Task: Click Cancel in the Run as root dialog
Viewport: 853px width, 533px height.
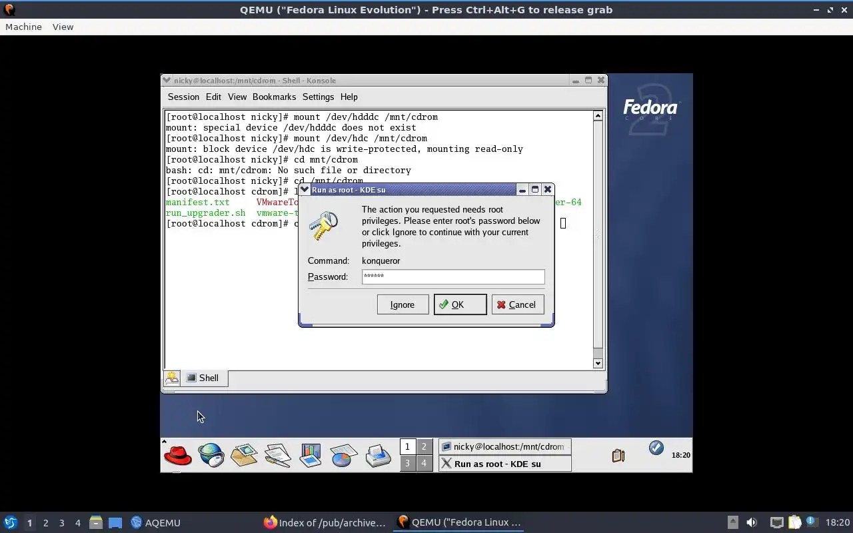Action: pyautogui.click(x=518, y=304)
